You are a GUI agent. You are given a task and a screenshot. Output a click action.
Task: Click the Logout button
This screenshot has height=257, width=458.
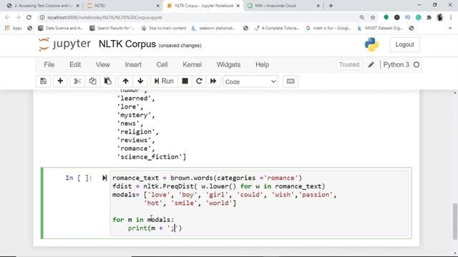tap(404, 44)
